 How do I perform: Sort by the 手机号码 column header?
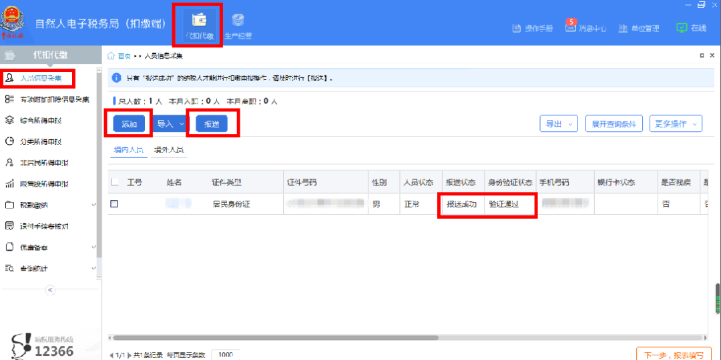coord(555,182)
